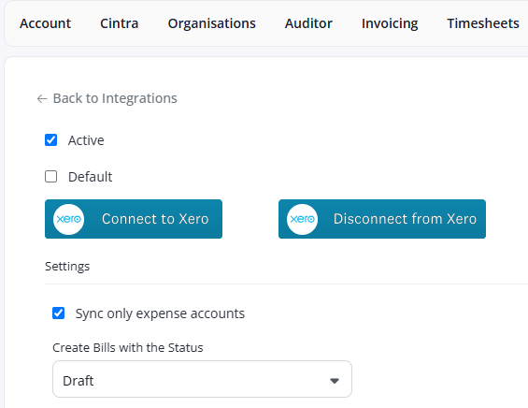
Task: Click the Connect to Xero button
Action: point(134,219)
